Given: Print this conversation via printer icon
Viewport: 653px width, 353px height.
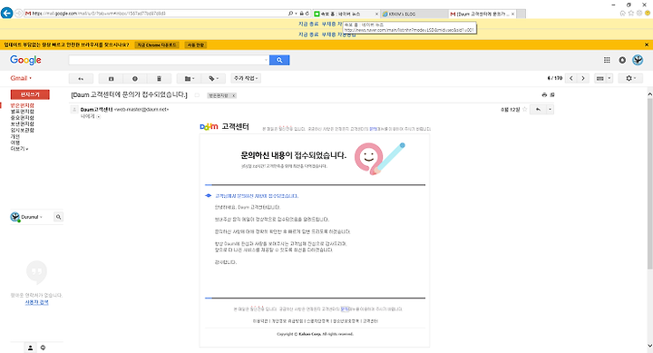Looking at the screenshot, I should tap(544, 95).
